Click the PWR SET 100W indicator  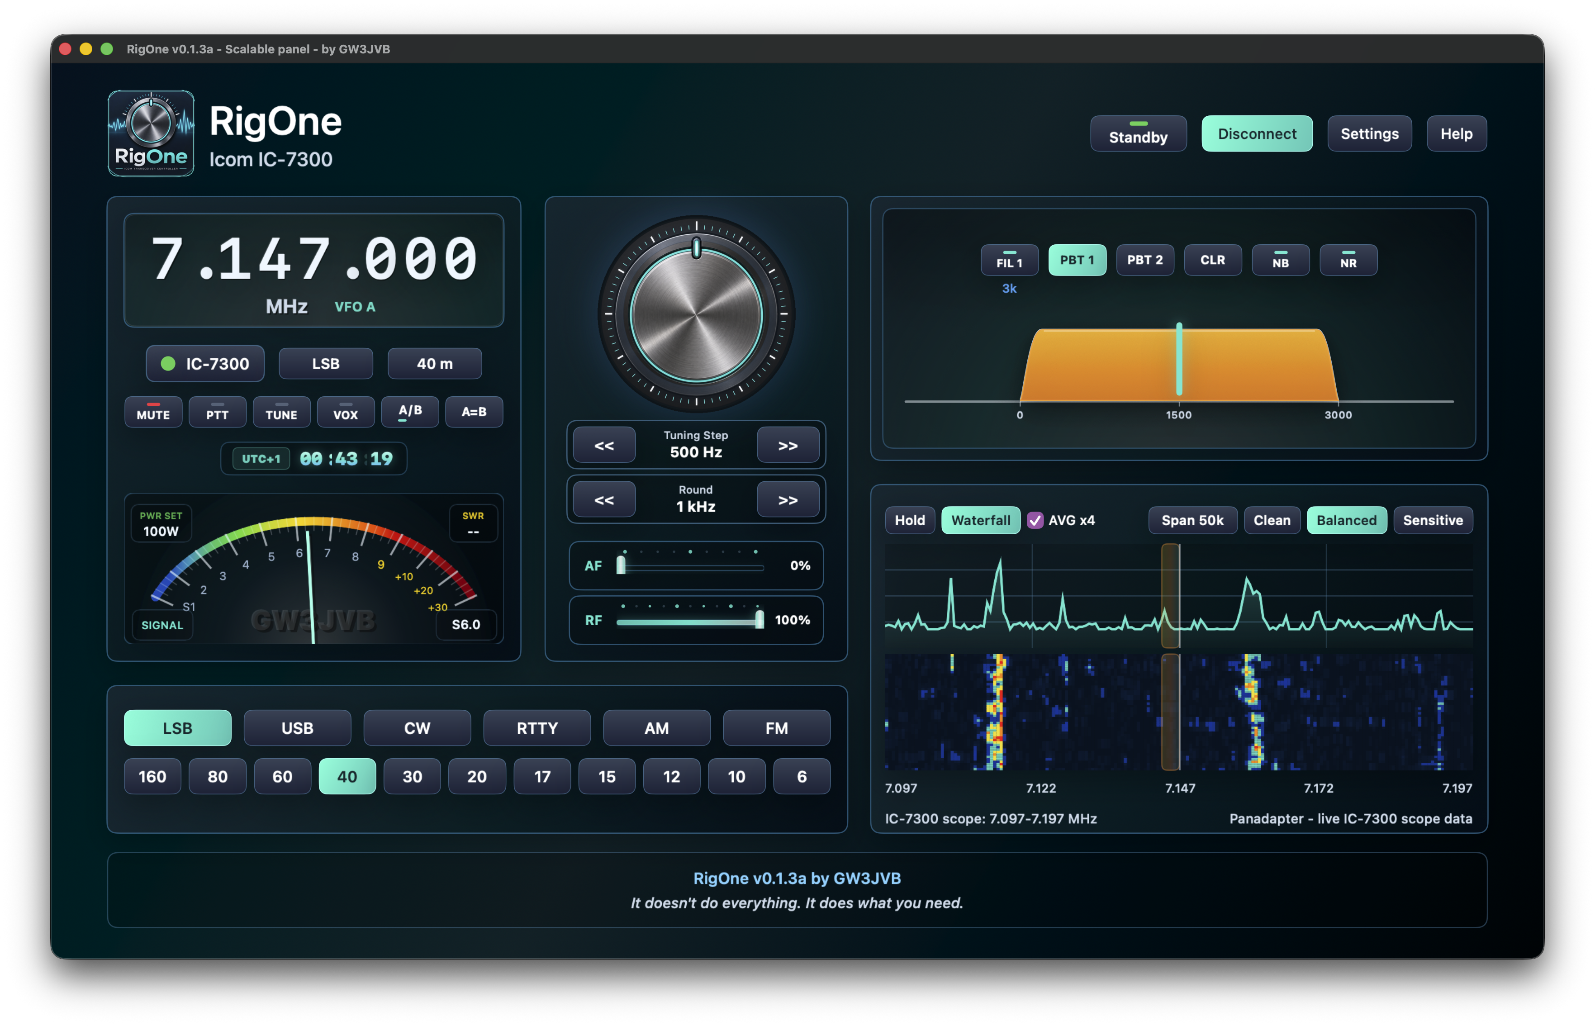tap(161, 524)
